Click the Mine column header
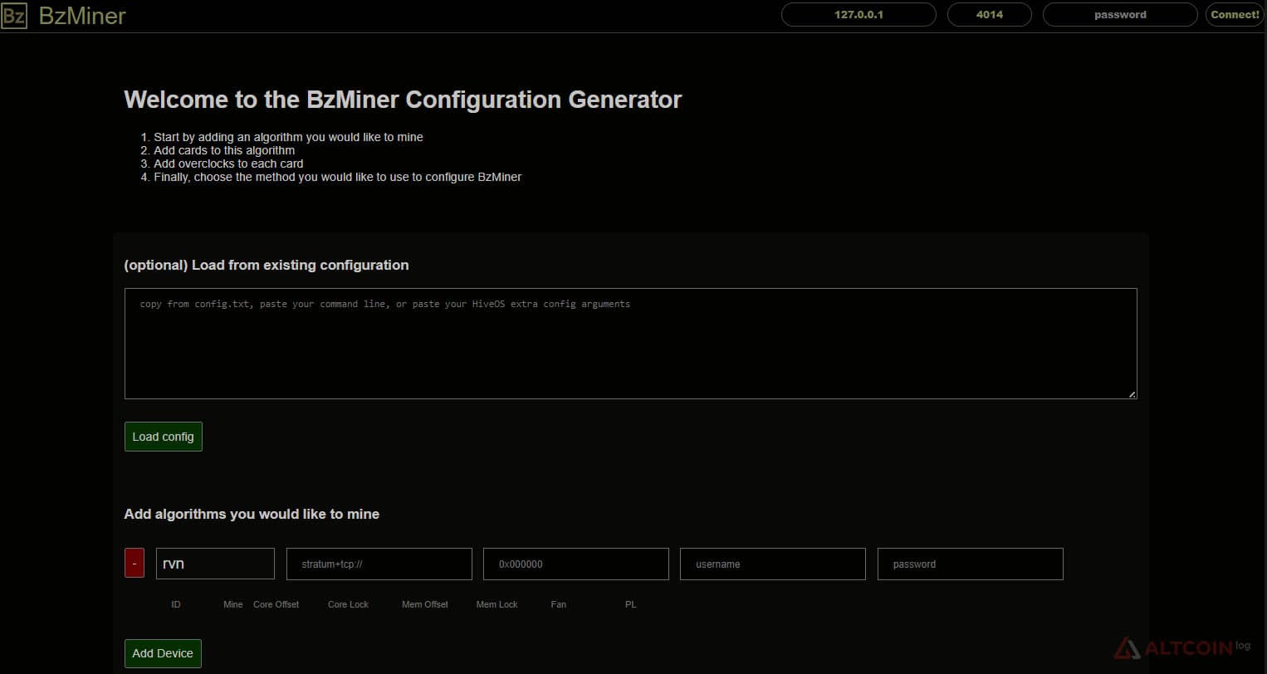Viewport: 1267px width, 674px height. 233,604
